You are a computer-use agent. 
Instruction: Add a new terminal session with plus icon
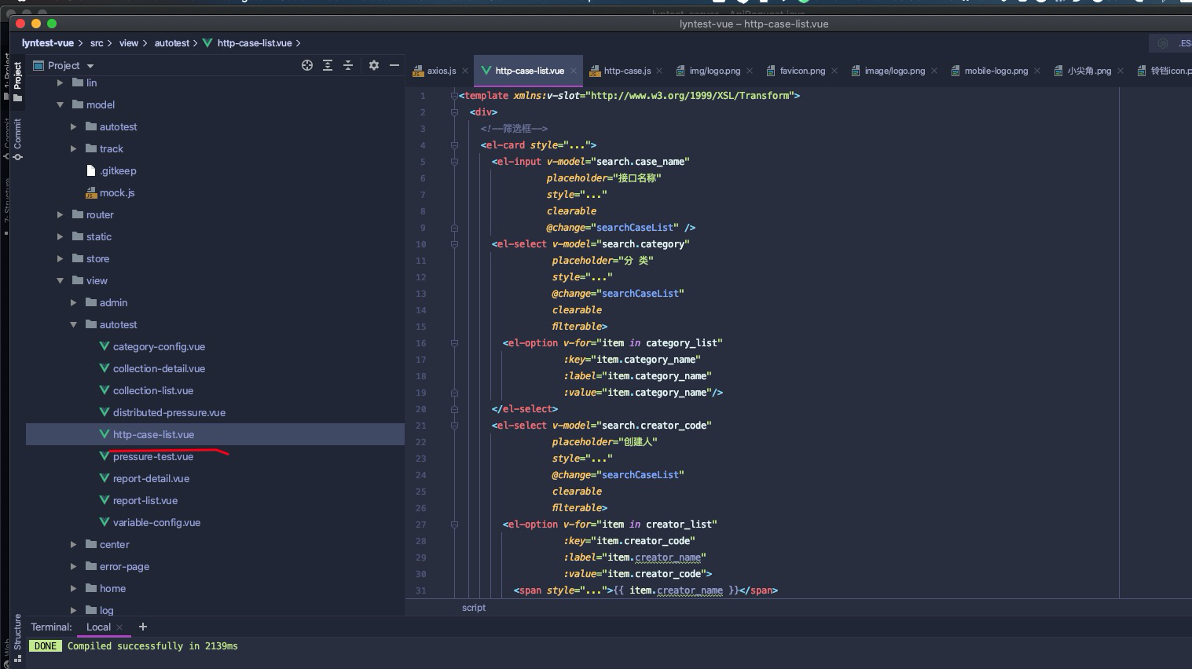pos(143,627)
